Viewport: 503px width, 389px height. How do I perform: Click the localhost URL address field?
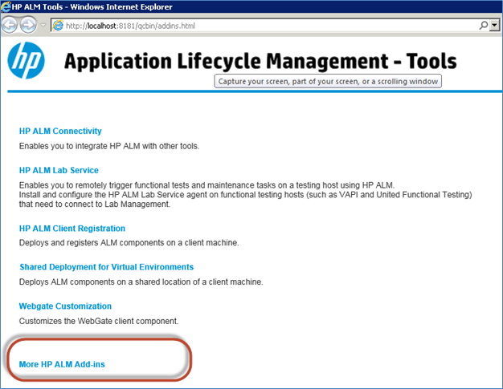coord(241,26)
